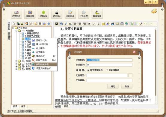Viewport: 166px width, 117px height.
Task: Click the QR code icon
Action: pyautogui.click(x=40, y=24)
